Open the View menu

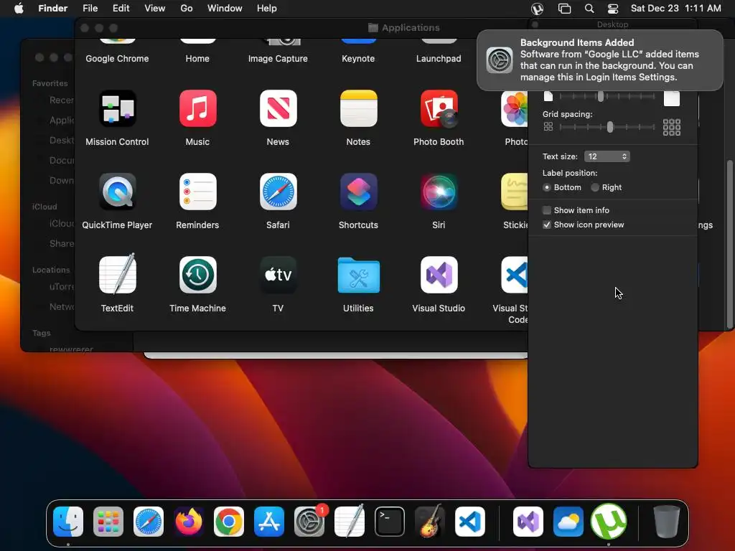[155, 9]
